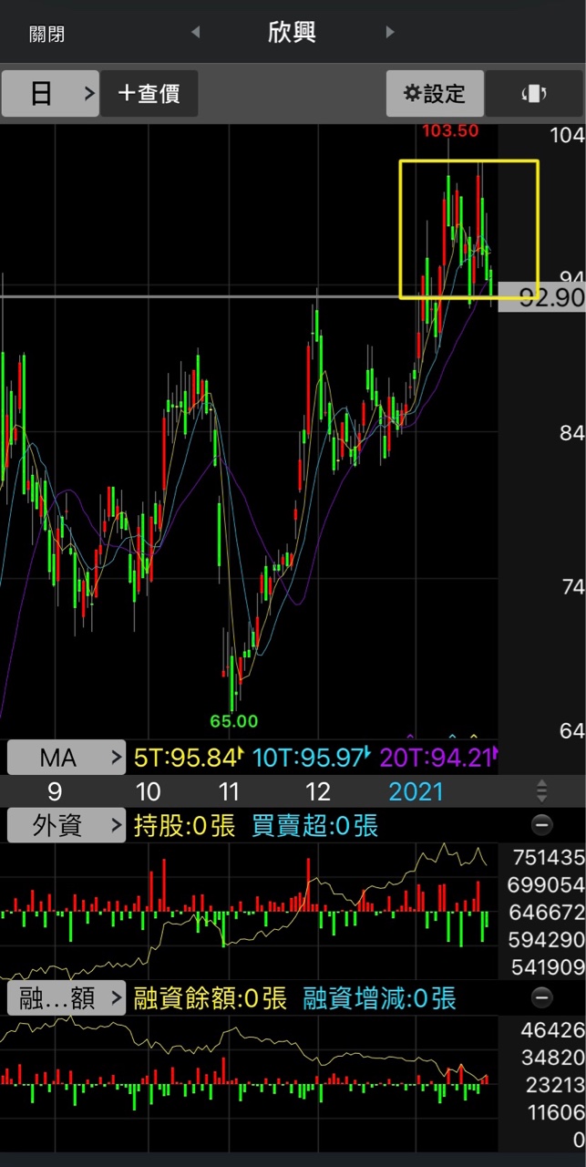Tap the 2021 label on time axis

416,791
